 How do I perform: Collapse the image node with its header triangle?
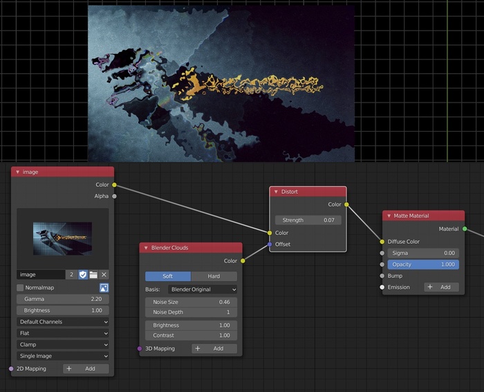(17, 172)
